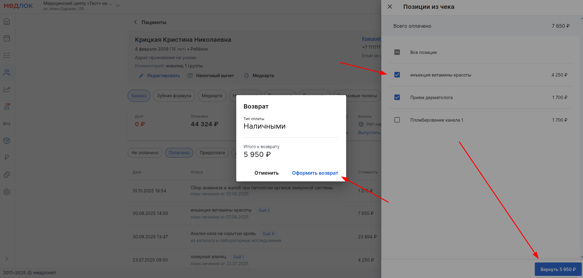Screen dimensions: 583x278
Task: Open the calendar icon in sidebar
Action: pyautogui.click(x=7, y=38)
